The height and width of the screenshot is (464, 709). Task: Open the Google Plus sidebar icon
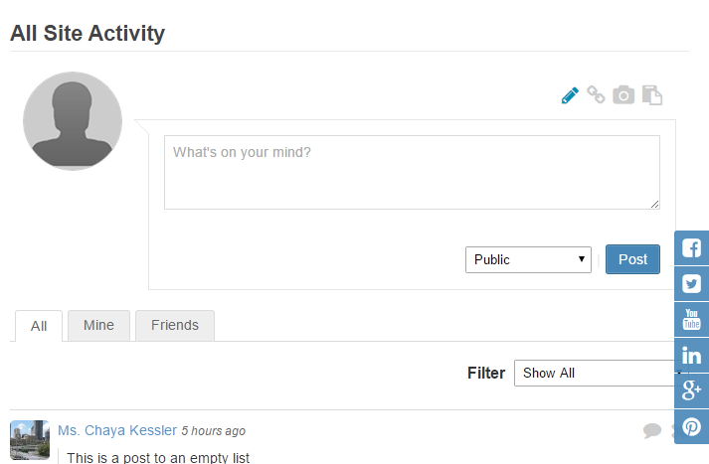(692, 391)
